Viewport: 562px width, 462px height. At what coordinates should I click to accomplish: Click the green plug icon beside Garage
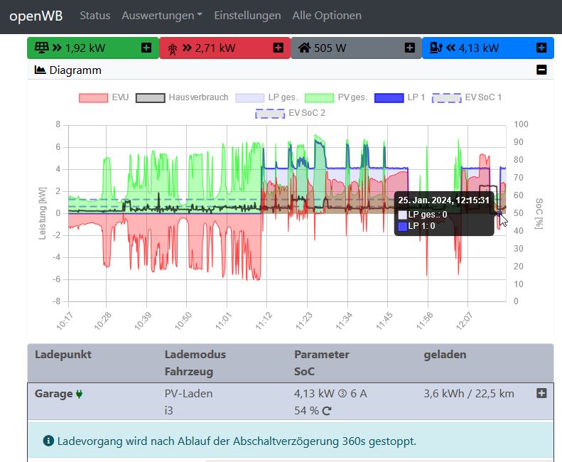tap(79, 393)
